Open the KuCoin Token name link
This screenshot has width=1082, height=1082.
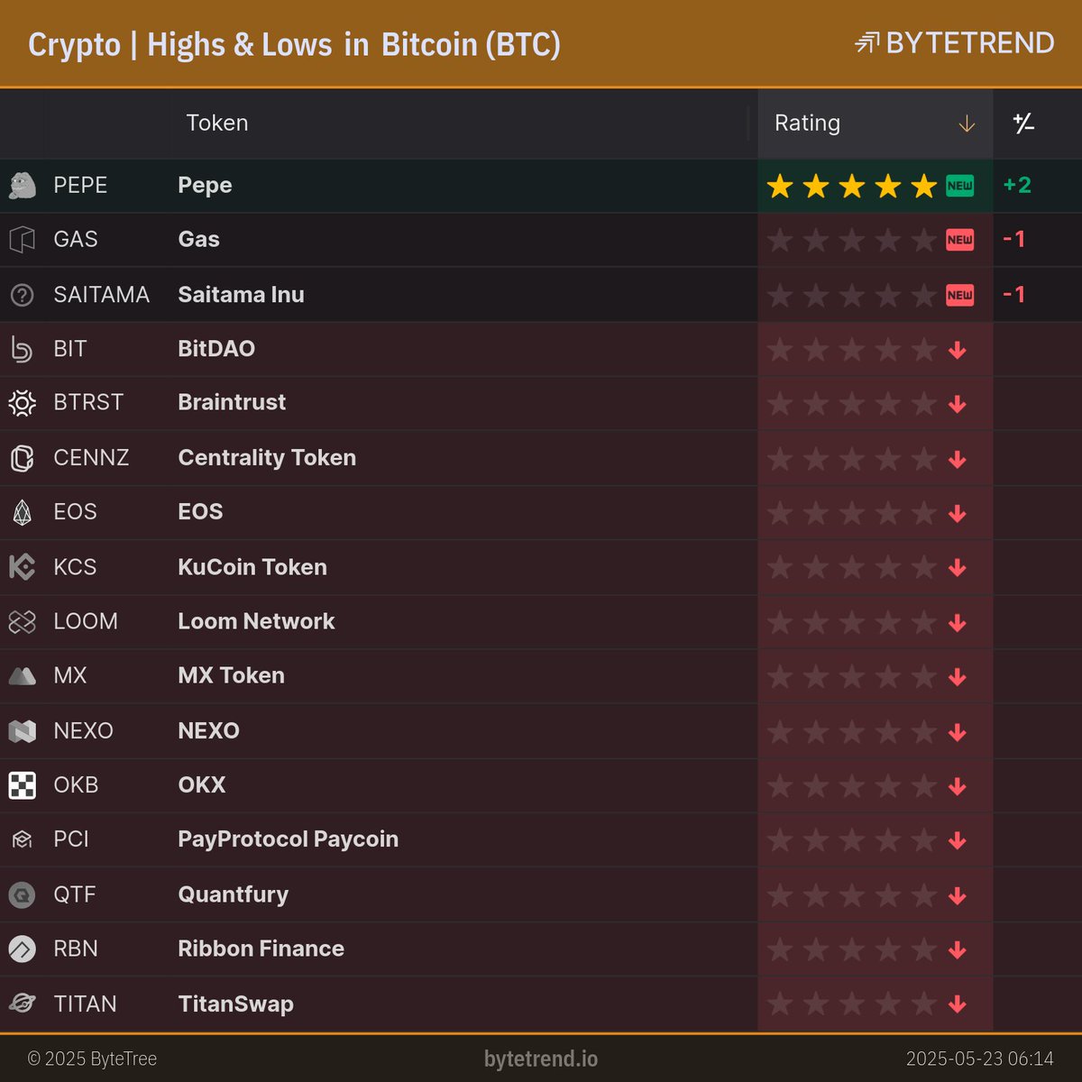pos(252,566)
